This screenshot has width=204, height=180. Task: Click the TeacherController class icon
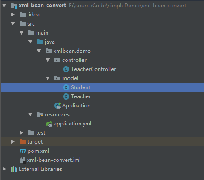point(66,69)
